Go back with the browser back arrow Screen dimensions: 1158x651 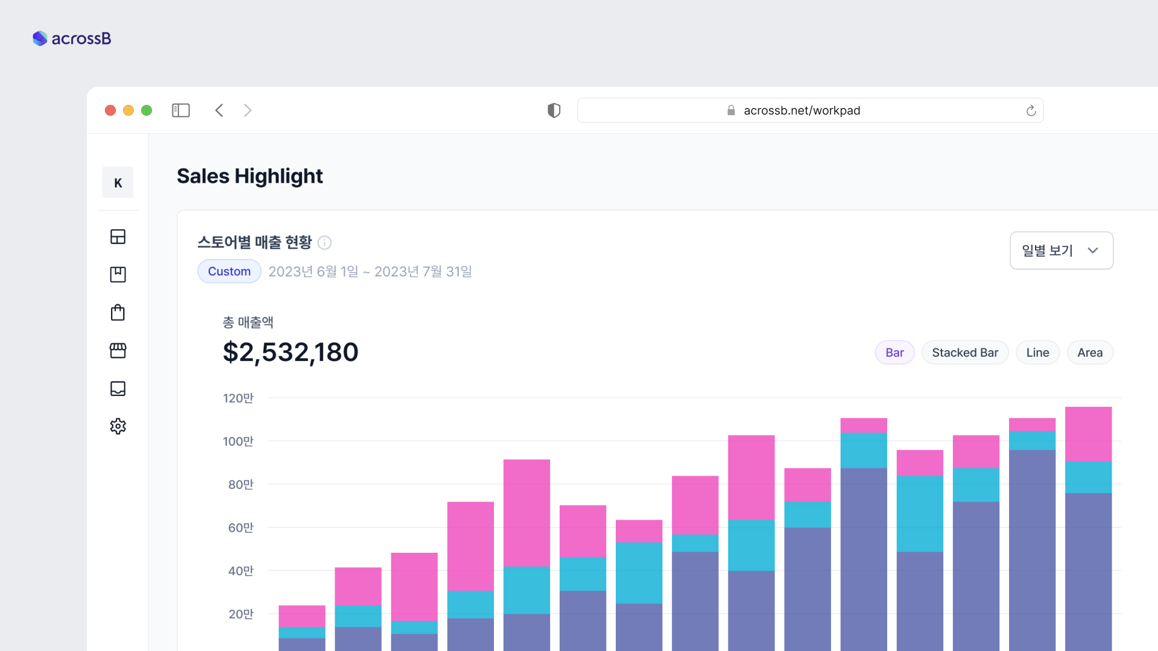(x=219, y=110)
